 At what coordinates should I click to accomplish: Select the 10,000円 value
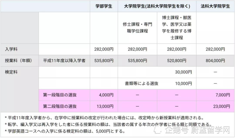183,84
